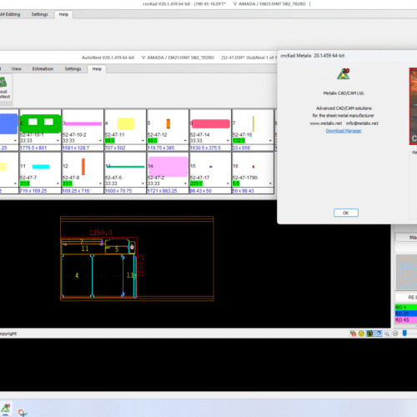Select the teal part 52-47-5 thumbnail
This screenshot has width=417, height=417.
tap(126, 167)
